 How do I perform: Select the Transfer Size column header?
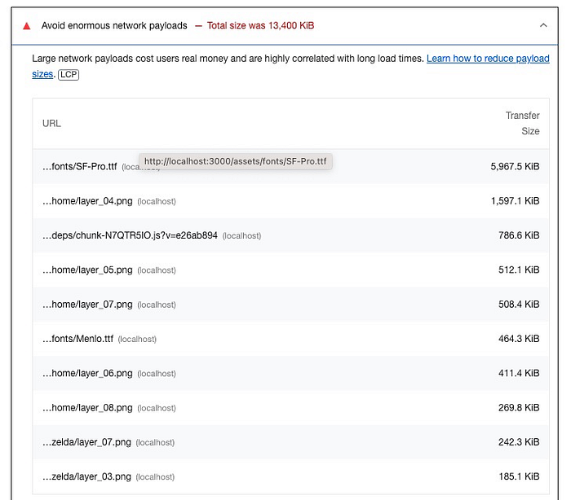pyautogui.click(x=522, y=124)
